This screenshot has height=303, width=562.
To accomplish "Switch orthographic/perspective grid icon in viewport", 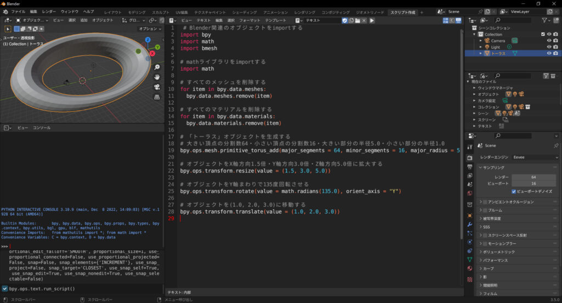I will (157, 97).
